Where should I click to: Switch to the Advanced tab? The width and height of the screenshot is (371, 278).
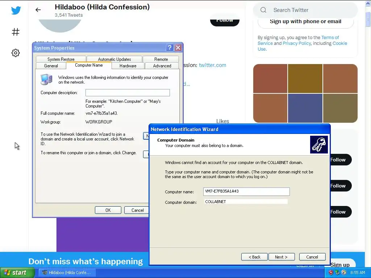162,66
